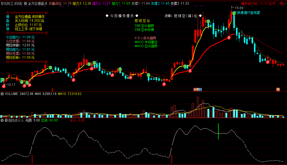Click the yellow 短线空仓 label
The width and height of the screenshot is (287, 165).
click(x=142, y=21)
